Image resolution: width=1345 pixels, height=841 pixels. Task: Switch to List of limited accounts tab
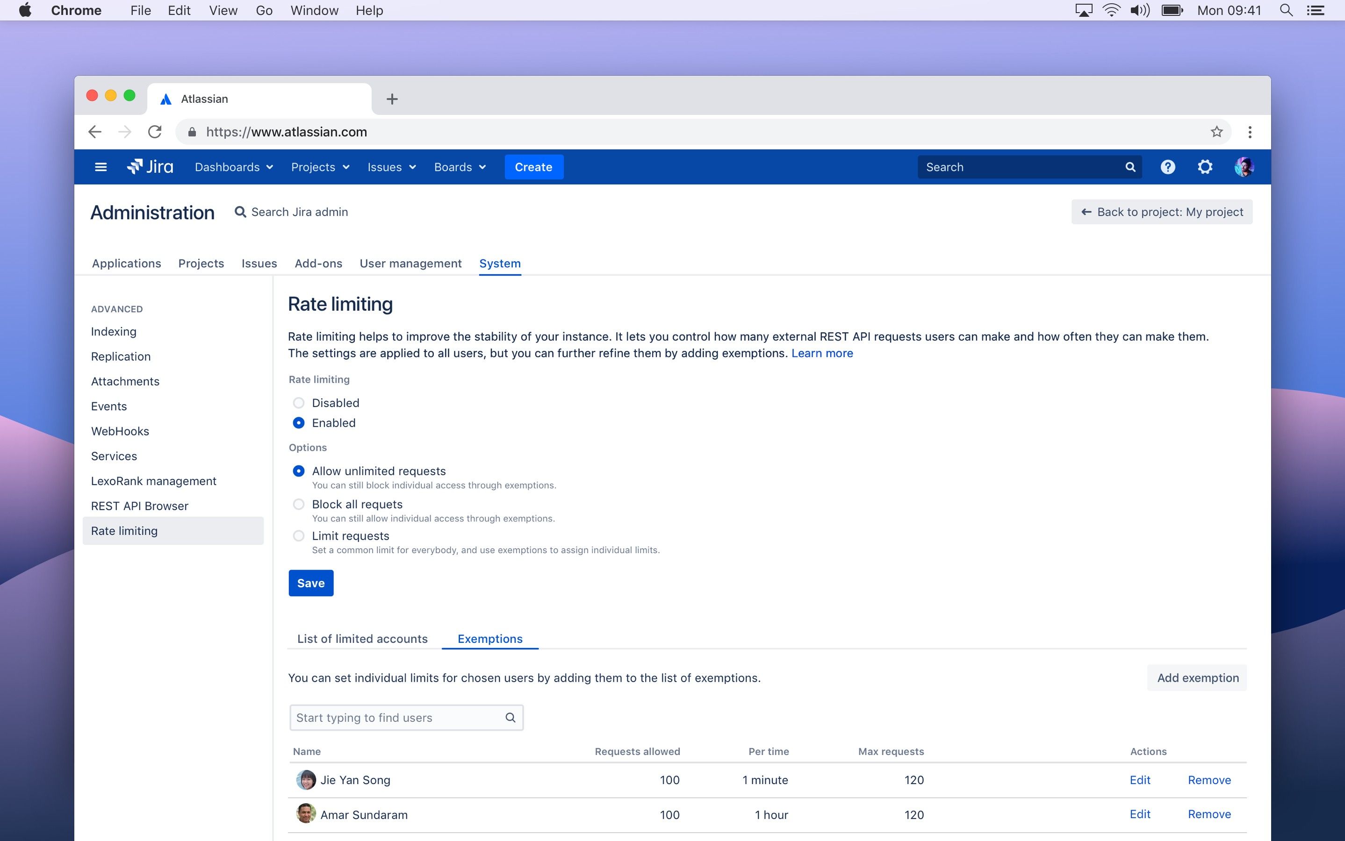362,639
